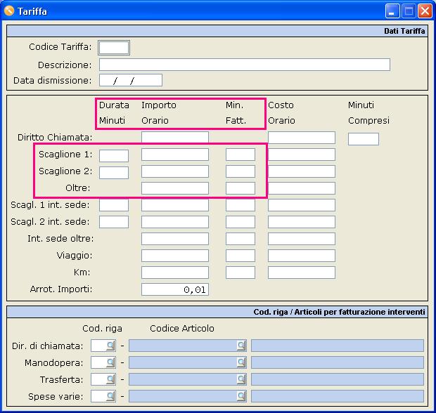Click Scagl. 2 int. sede Min. Fatt. field
This screenshot has height=413, width=436.
click(x=241, y=222)
